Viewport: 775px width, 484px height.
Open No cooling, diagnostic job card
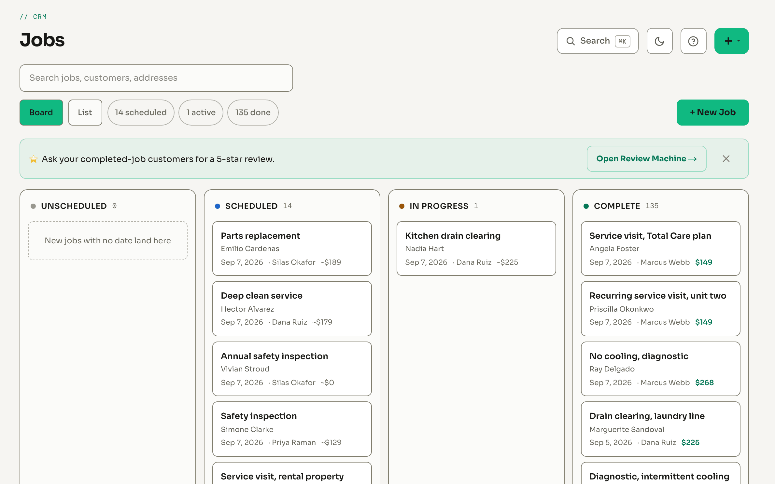click(661, 369)
